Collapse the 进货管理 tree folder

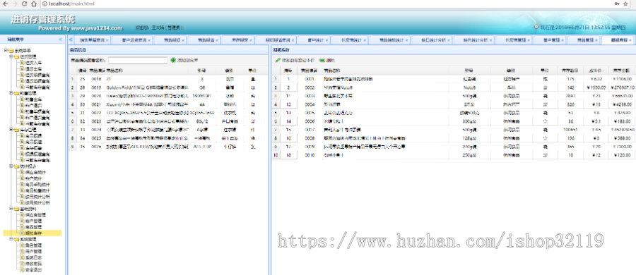pyautogui.click(x=11, y=56)
